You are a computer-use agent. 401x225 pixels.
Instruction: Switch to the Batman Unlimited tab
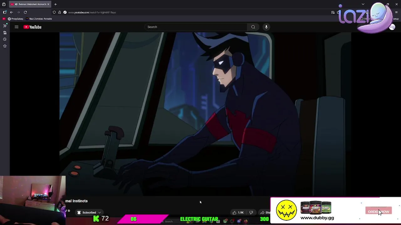pyautogui.click(x=30, y=4)
